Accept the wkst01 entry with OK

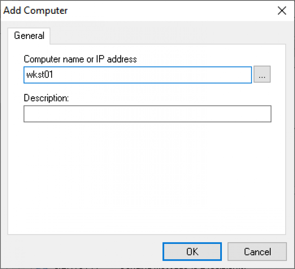coord(192,251)
